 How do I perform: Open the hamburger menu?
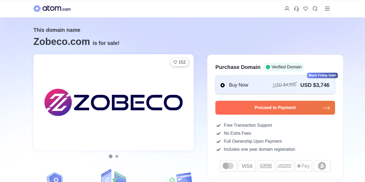(327, 9)
